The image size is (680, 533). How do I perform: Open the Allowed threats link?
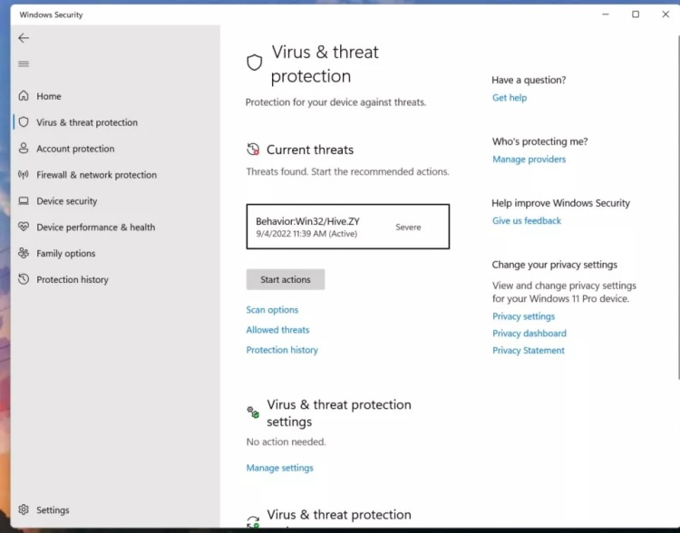(x=277, y=330)
